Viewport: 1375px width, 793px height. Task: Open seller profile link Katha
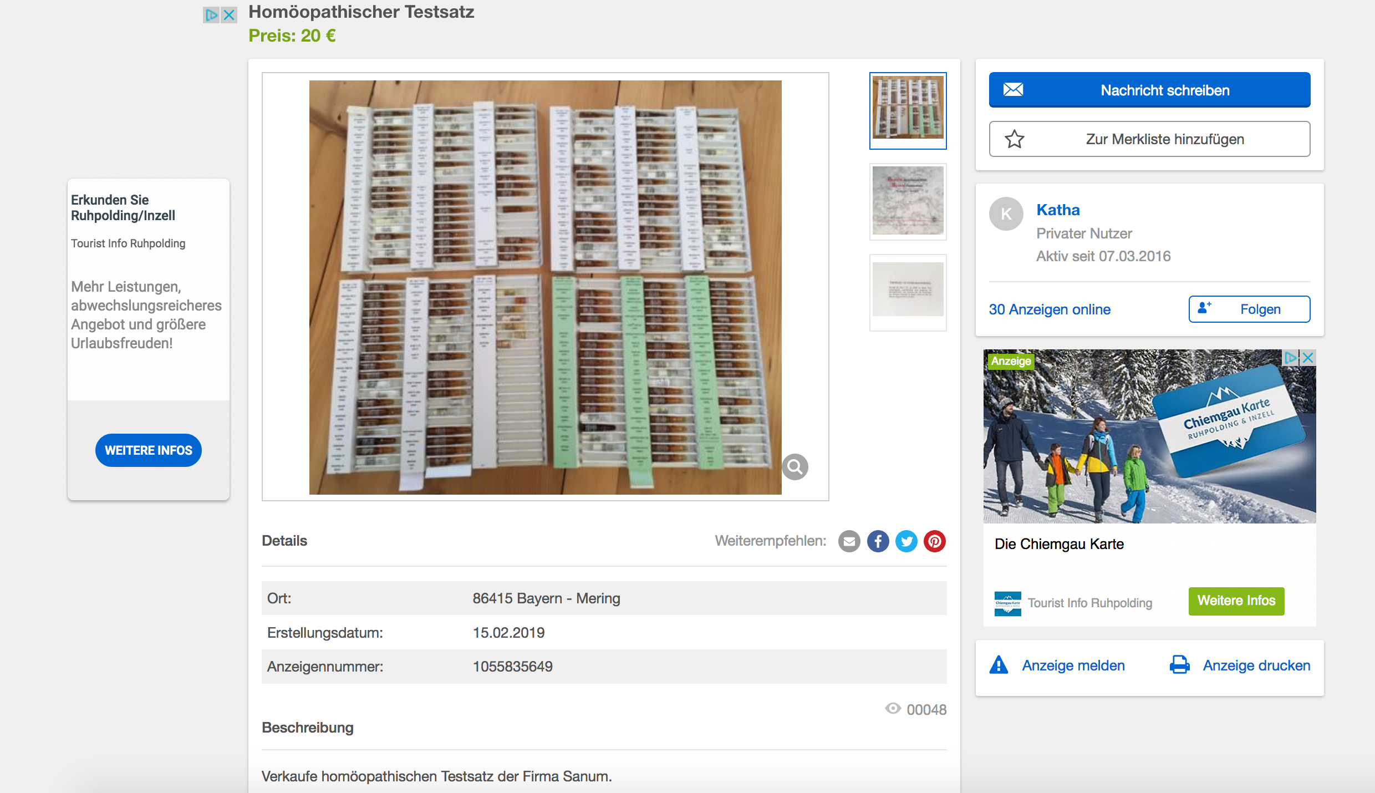pyautogui.click(x=1058, y=210)
